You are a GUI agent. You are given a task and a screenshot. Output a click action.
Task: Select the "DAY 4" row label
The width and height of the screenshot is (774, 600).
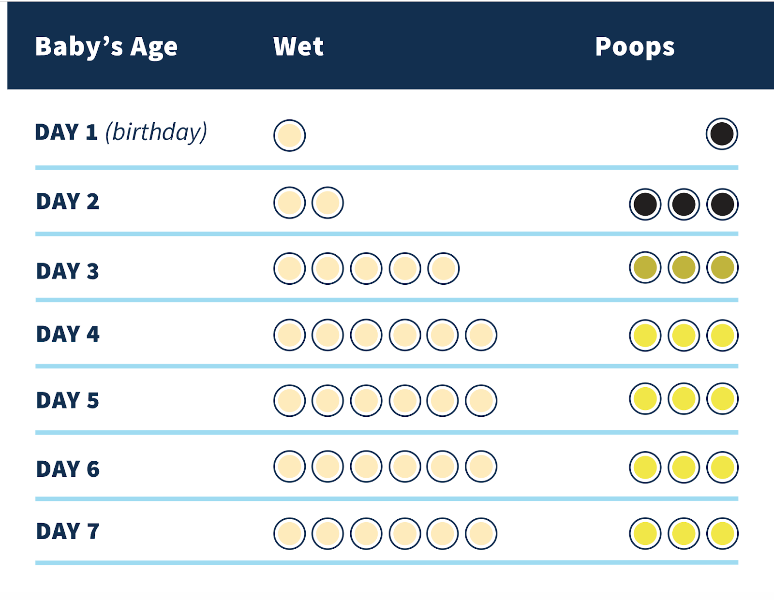68,334
